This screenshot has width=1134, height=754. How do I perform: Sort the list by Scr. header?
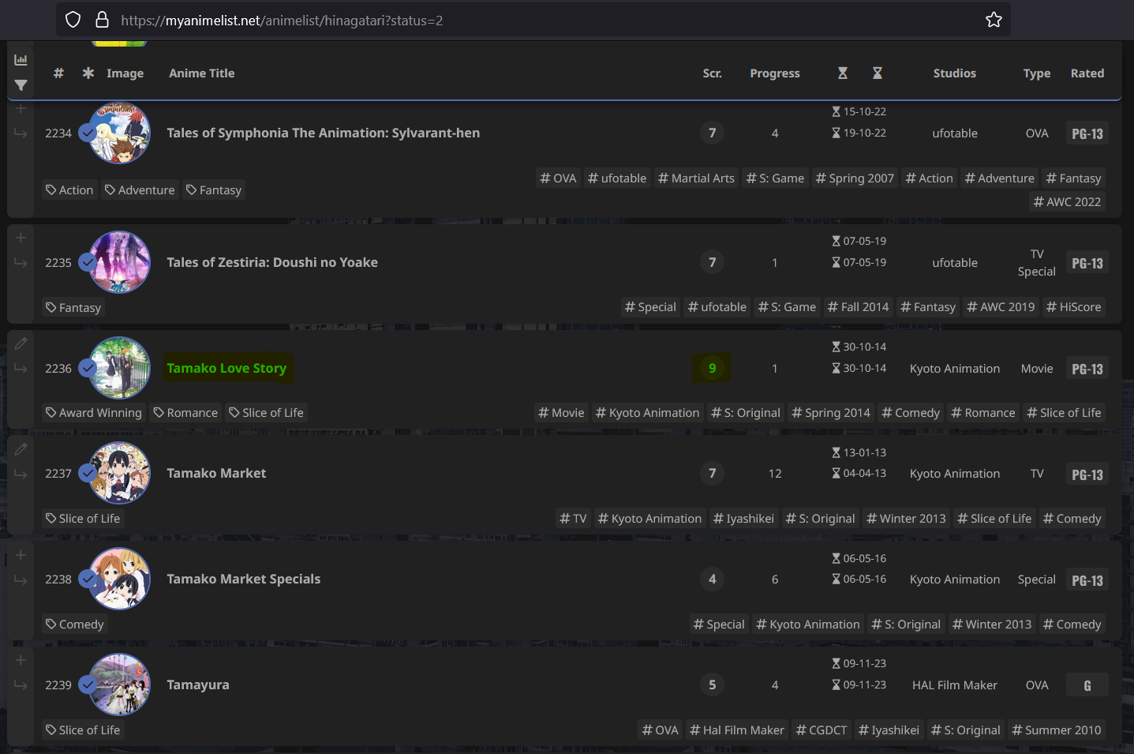(x=713, y=73)
